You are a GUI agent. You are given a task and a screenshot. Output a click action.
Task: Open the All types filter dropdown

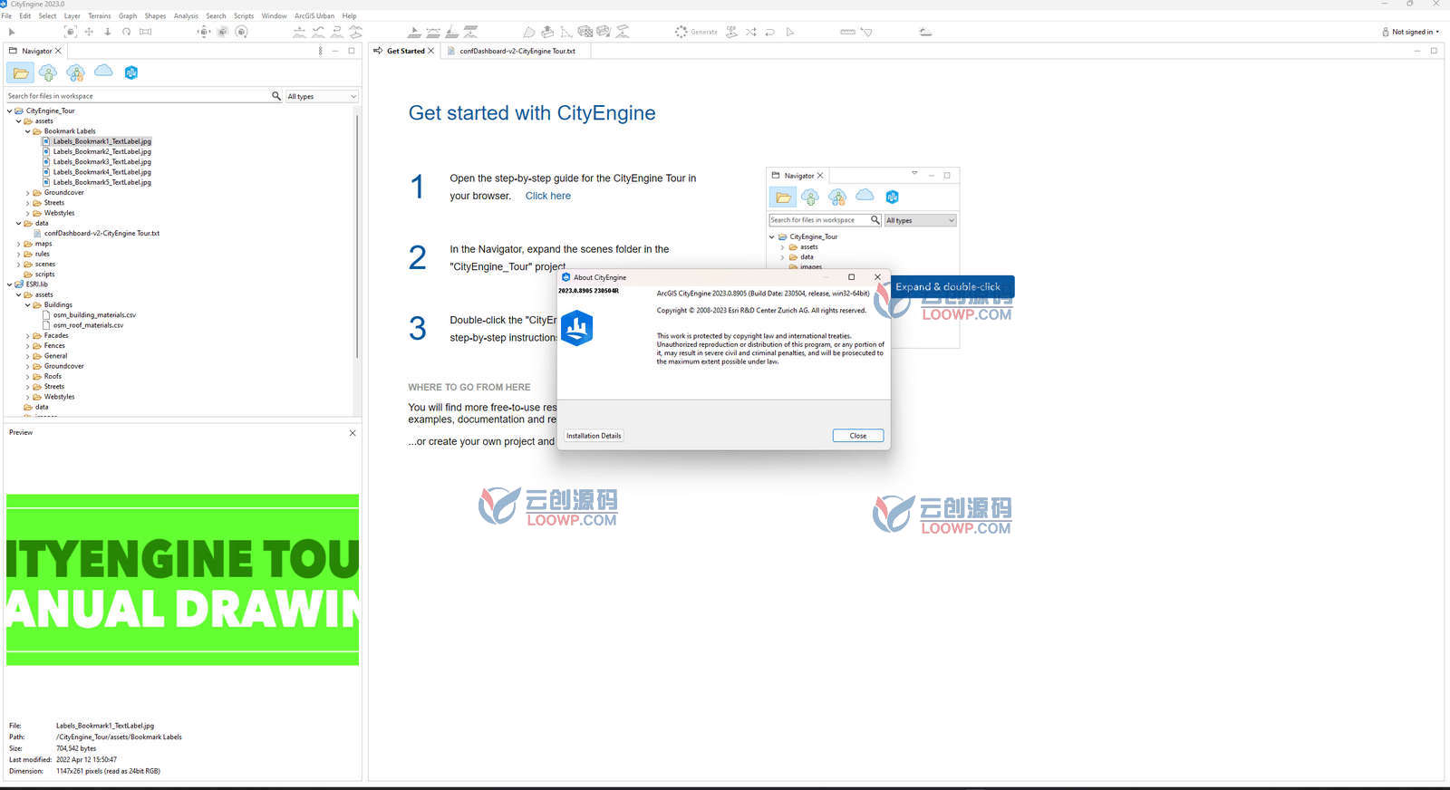click(x=322, y=96)
